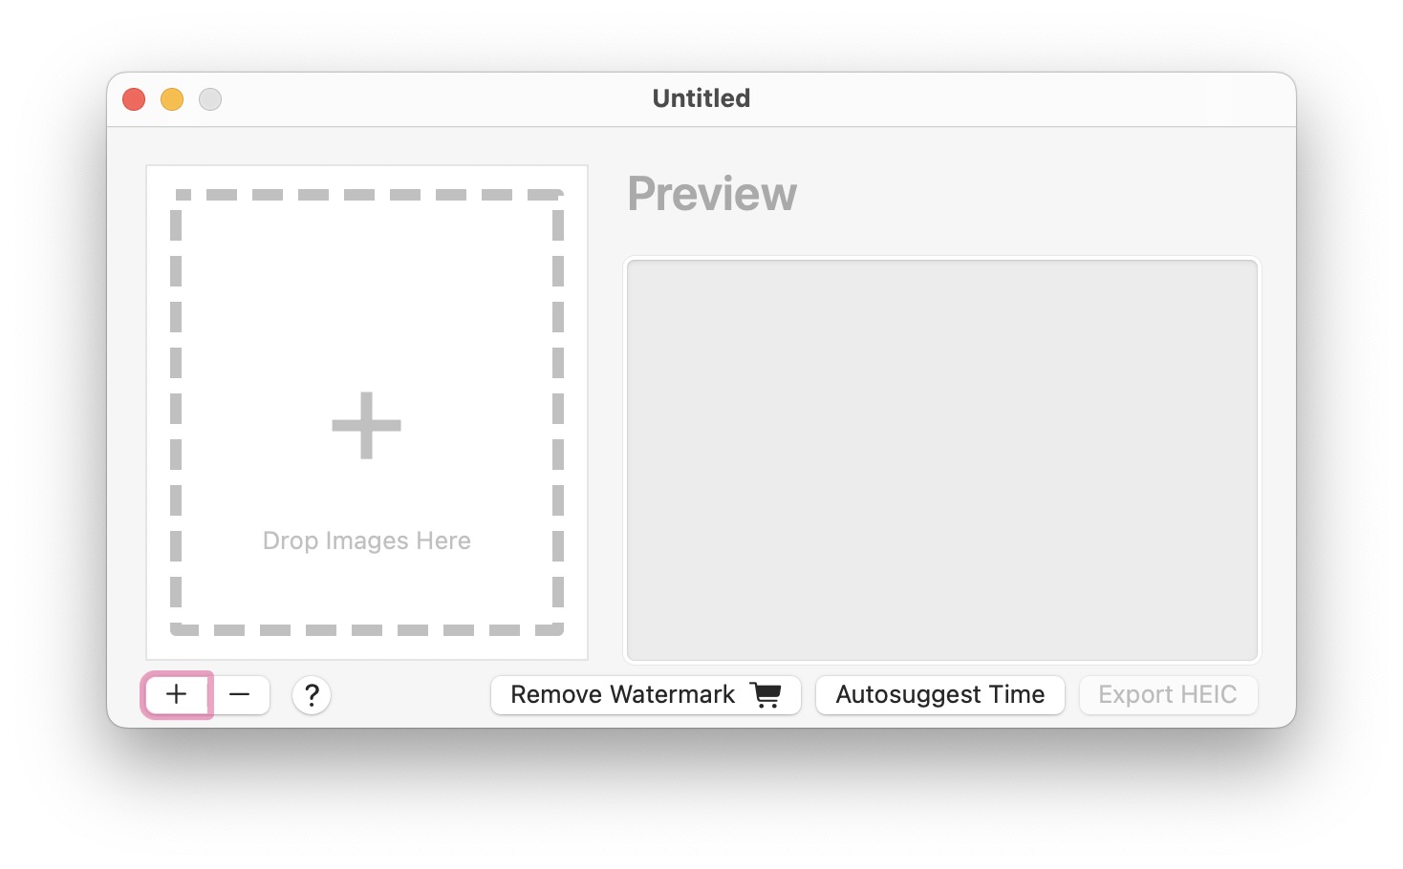1403x869 pixels.
Task: Click the Remove Watermark button
Action: click(x=645, y=694)
